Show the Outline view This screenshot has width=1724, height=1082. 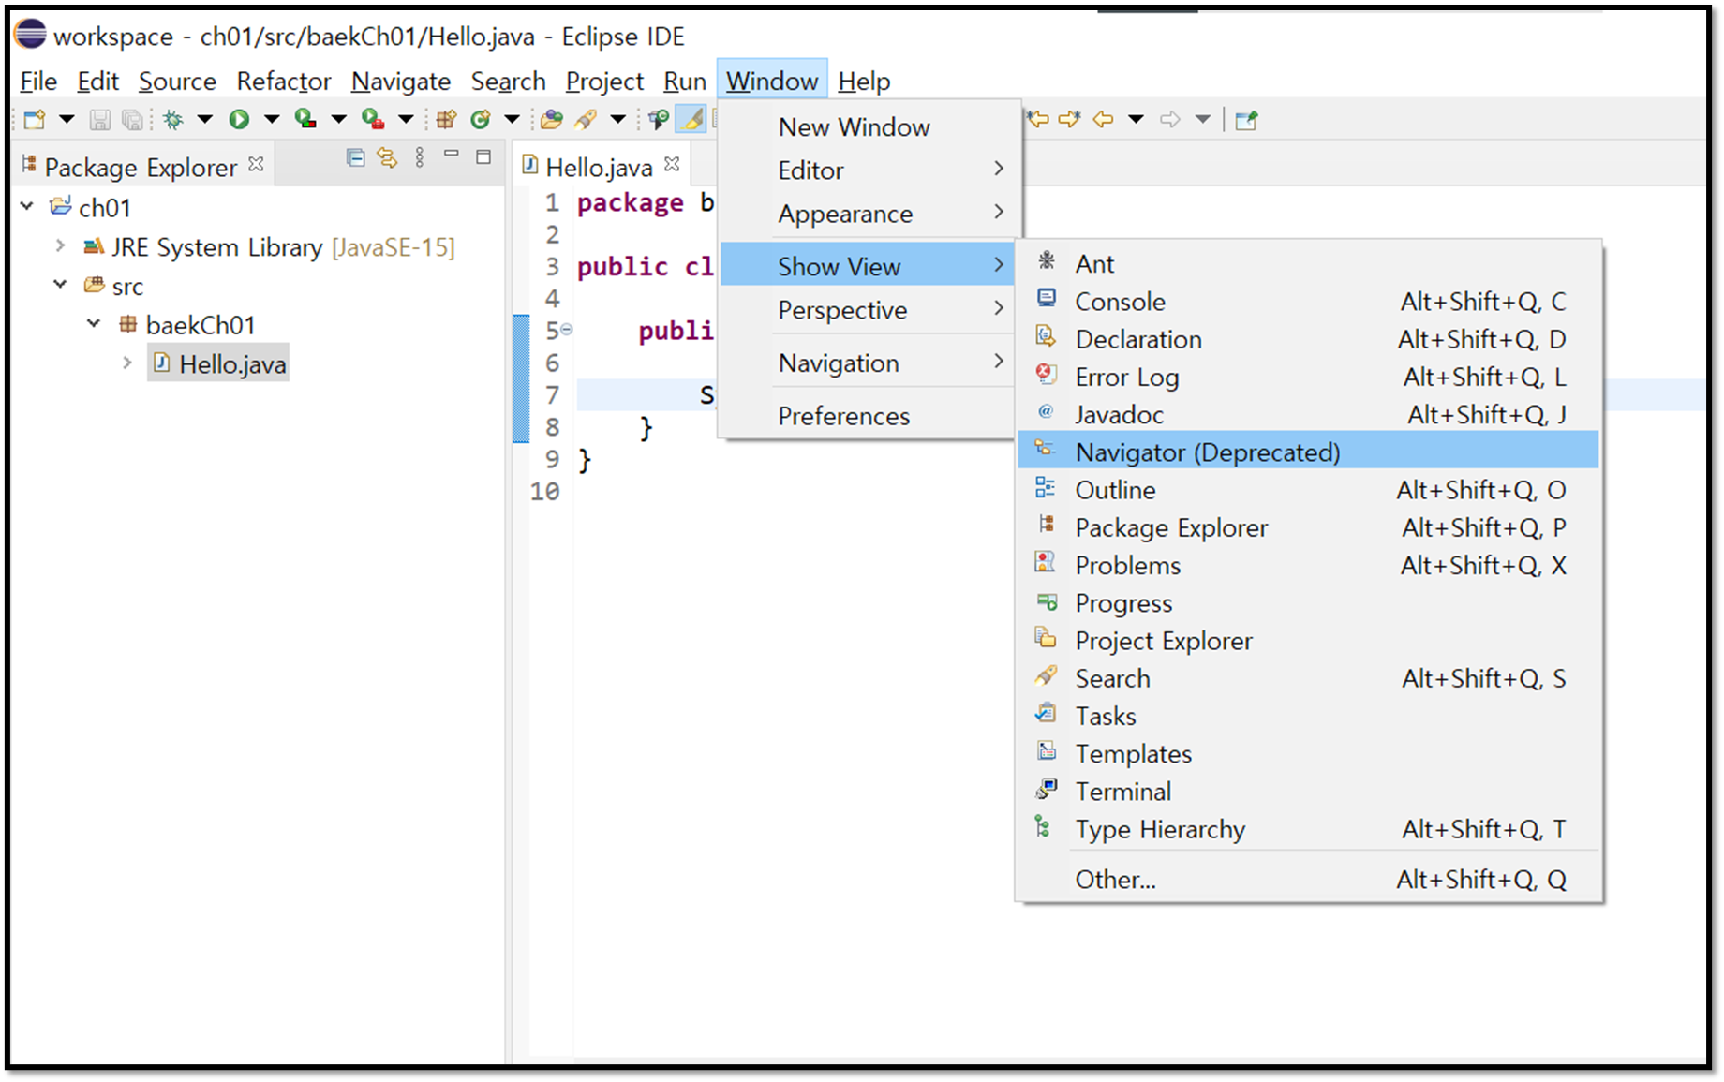[1308, 490]
